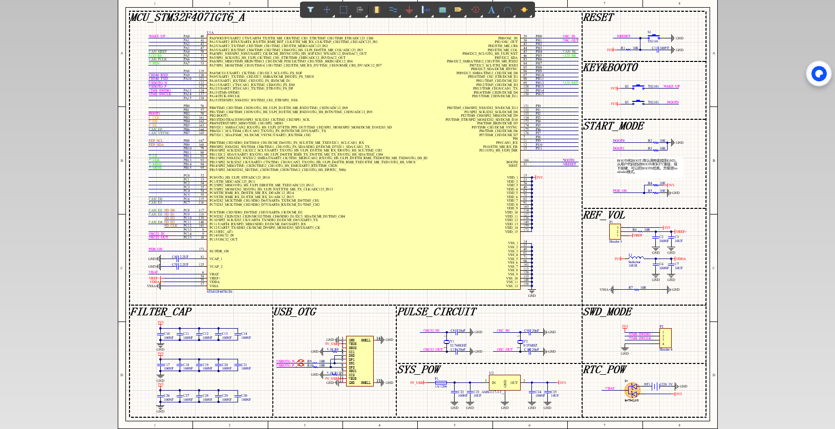Select the S1 reset push switch
Viewport: 835px width, 429px height.
tap(653, 36)
